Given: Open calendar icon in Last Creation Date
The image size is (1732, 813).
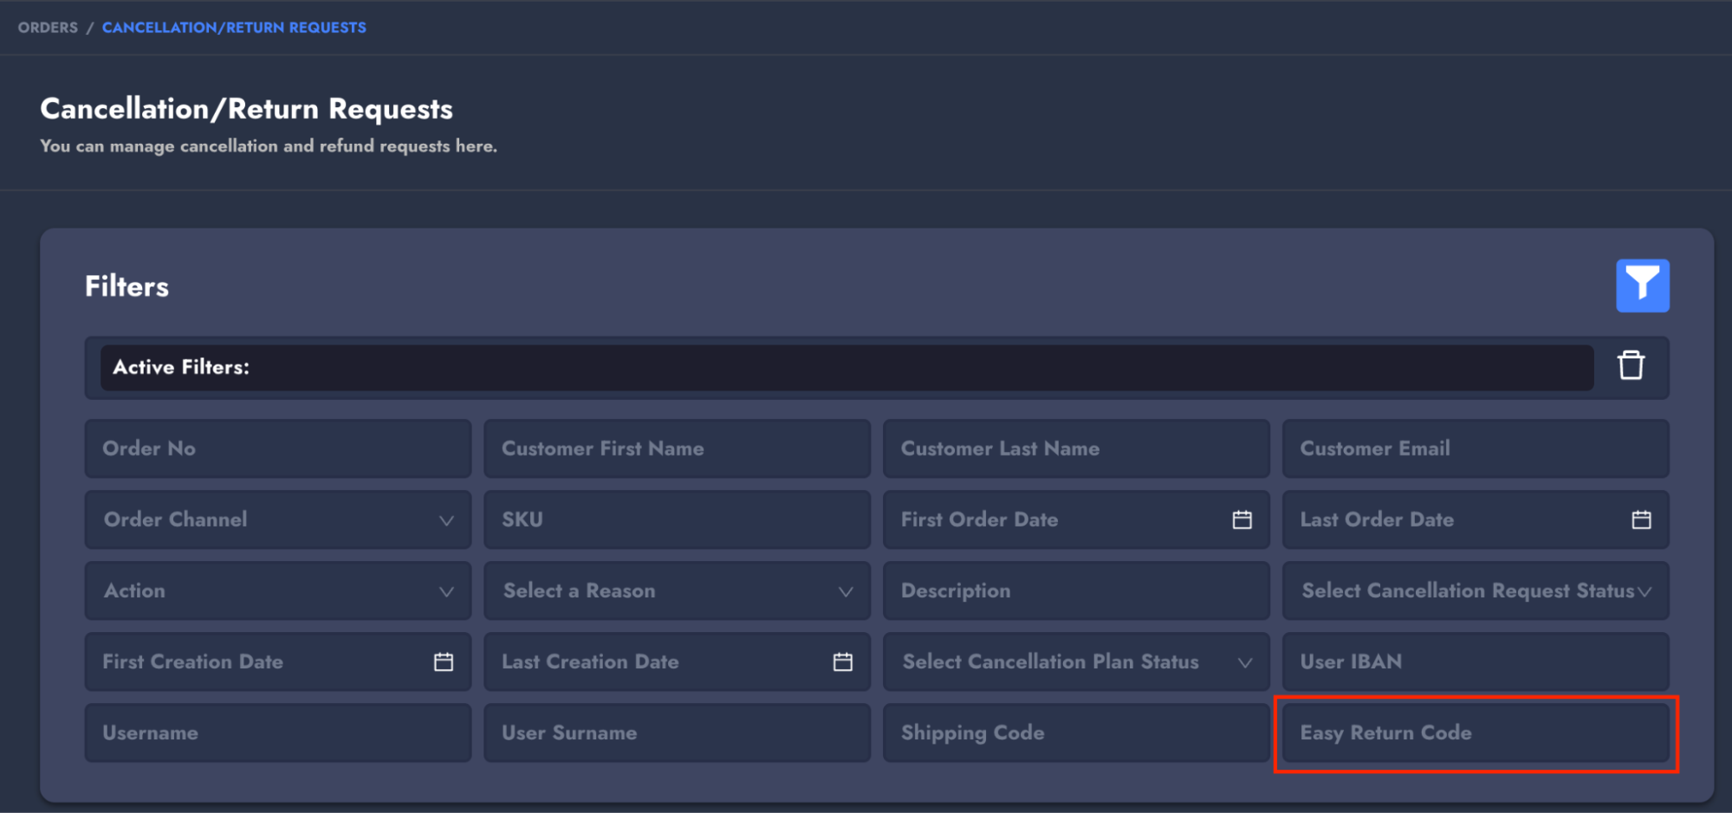Looking at the screenshot, I should (842, 661).
